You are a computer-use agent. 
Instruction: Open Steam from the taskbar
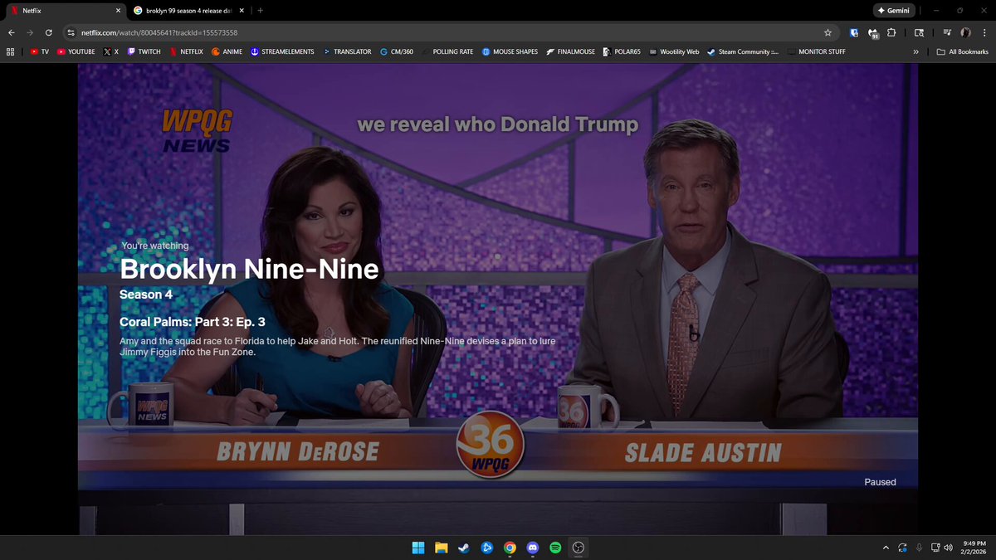coord(464,548)
